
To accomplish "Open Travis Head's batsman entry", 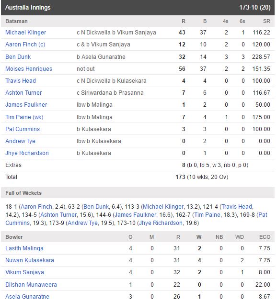I will (21, 81).
